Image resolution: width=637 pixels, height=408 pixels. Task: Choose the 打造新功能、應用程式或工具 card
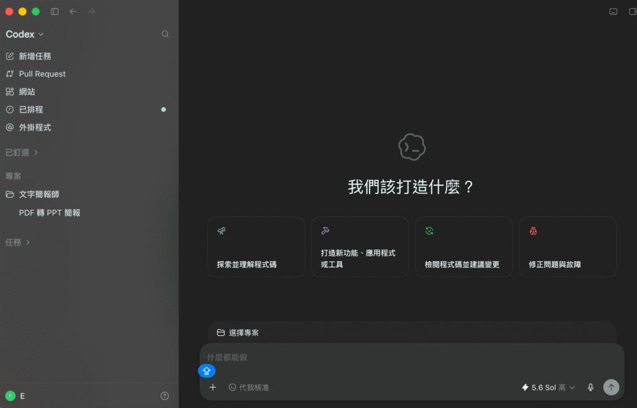[x=360, y=247]
